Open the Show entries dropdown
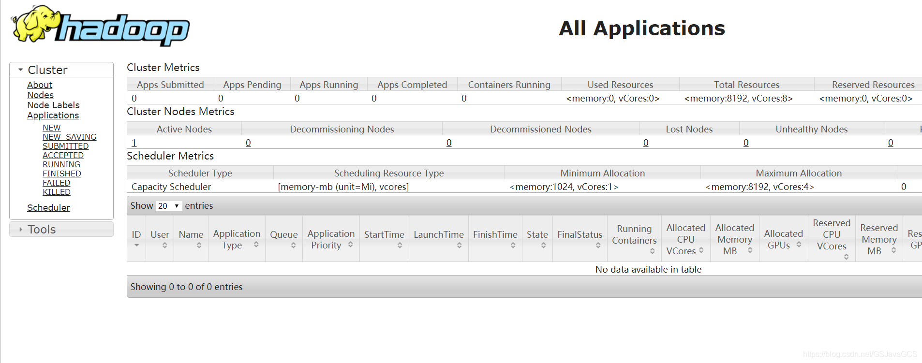Screen dimensions: 922x363 [168, 206]
